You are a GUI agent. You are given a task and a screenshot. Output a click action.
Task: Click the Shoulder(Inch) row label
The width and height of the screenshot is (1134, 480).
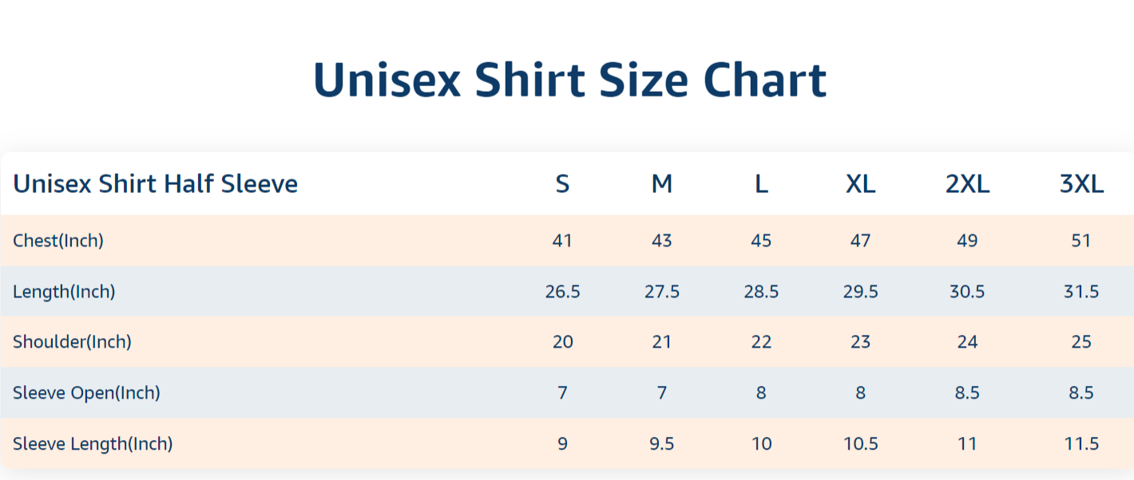(x=72, y=342)
